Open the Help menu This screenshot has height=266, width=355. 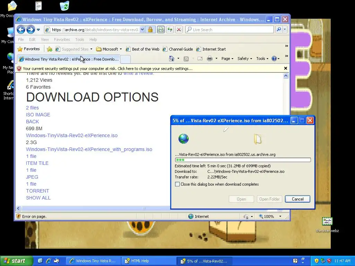[x=93, y=39]
